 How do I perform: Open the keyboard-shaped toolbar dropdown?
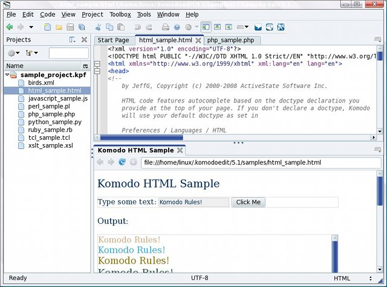coord(242,27)
